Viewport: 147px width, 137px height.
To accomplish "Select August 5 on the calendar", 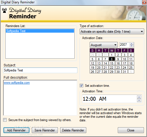I will click(x=92, y=59).
